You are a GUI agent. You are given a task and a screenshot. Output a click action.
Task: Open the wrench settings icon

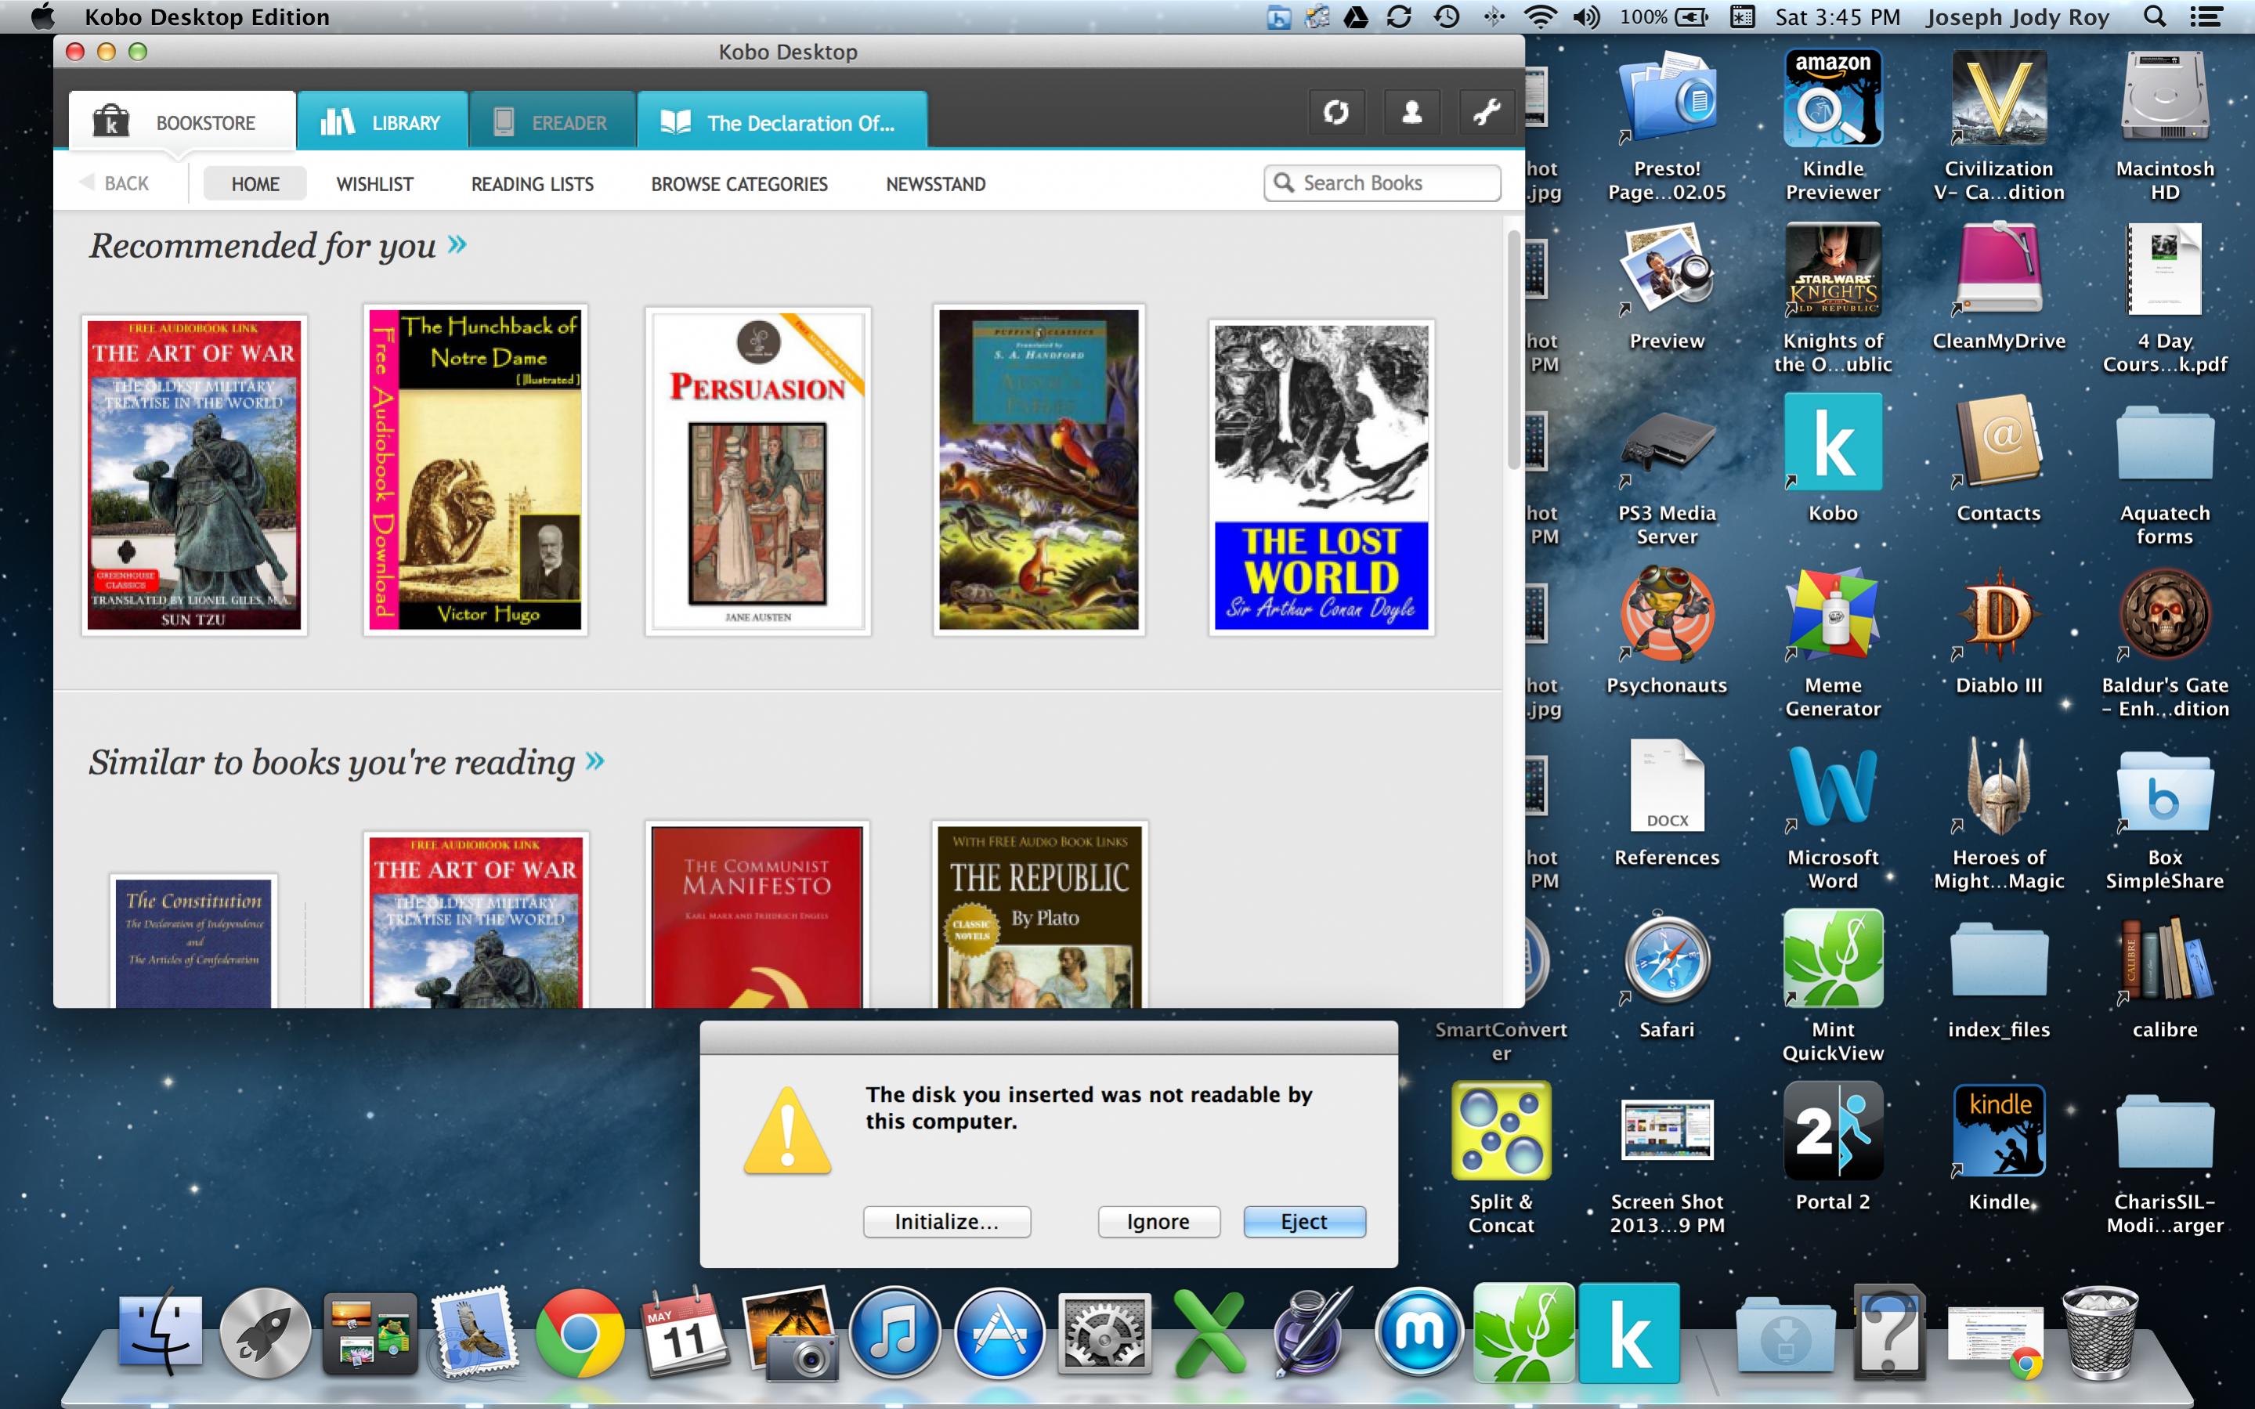[x=1487, y=114]
